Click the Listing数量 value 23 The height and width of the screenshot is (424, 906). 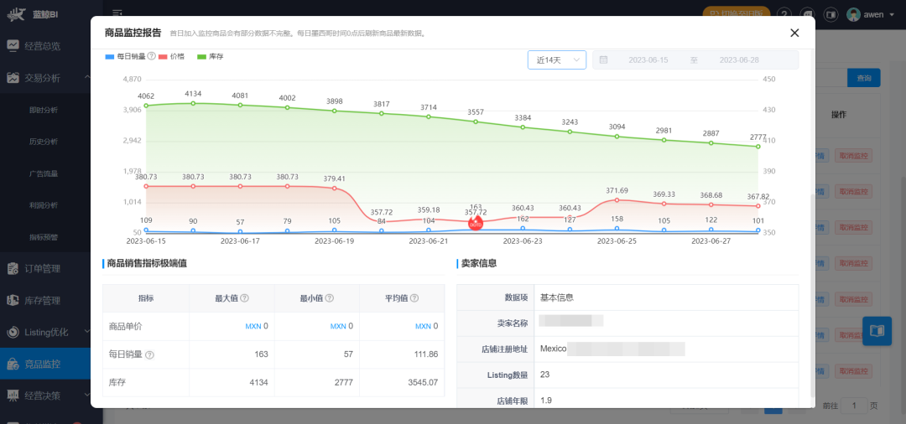(545, 375)
